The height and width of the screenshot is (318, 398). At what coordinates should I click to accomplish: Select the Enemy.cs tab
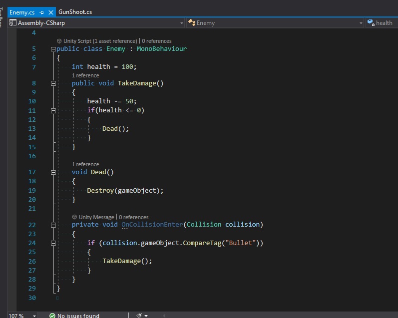(22, 12)
